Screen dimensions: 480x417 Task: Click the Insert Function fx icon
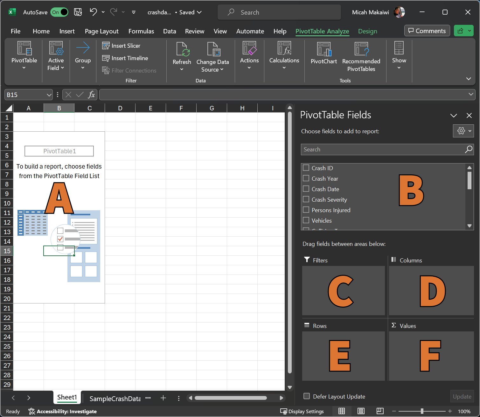pyautogui.click(x=91, y=95)
